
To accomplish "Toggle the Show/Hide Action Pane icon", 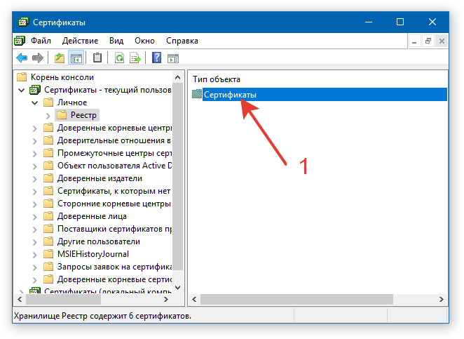I will [172, 58].
